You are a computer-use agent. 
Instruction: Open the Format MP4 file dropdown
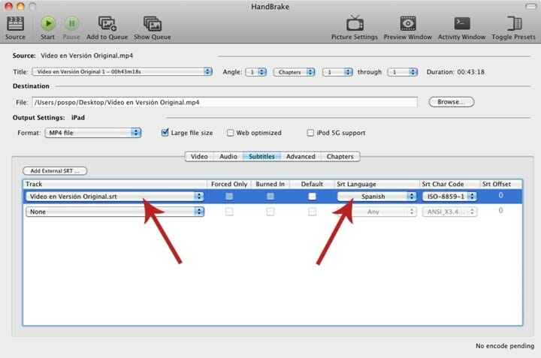pyautogui.click(x=93, y=133)
